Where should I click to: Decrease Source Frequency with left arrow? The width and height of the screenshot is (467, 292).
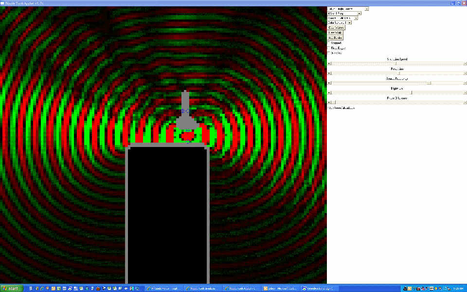[329, 83]
